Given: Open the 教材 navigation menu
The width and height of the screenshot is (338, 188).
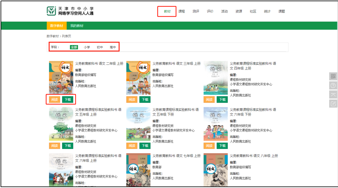Looking at the screenshot, I should point(167,12).
